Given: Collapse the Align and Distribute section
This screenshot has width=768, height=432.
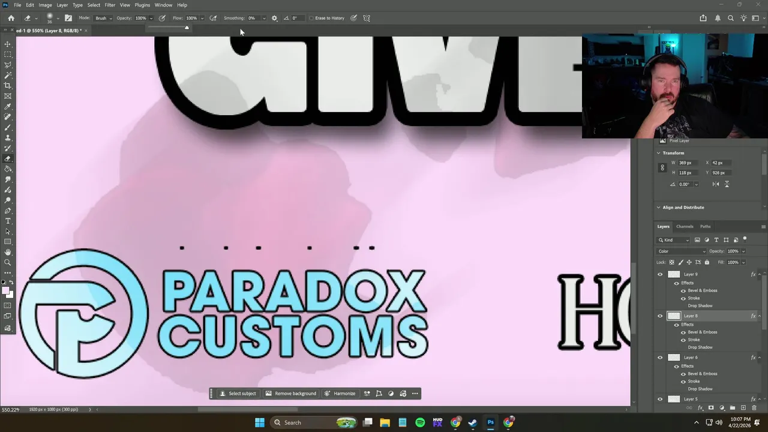Looking at the screenshot, I should tap(658, 208).
